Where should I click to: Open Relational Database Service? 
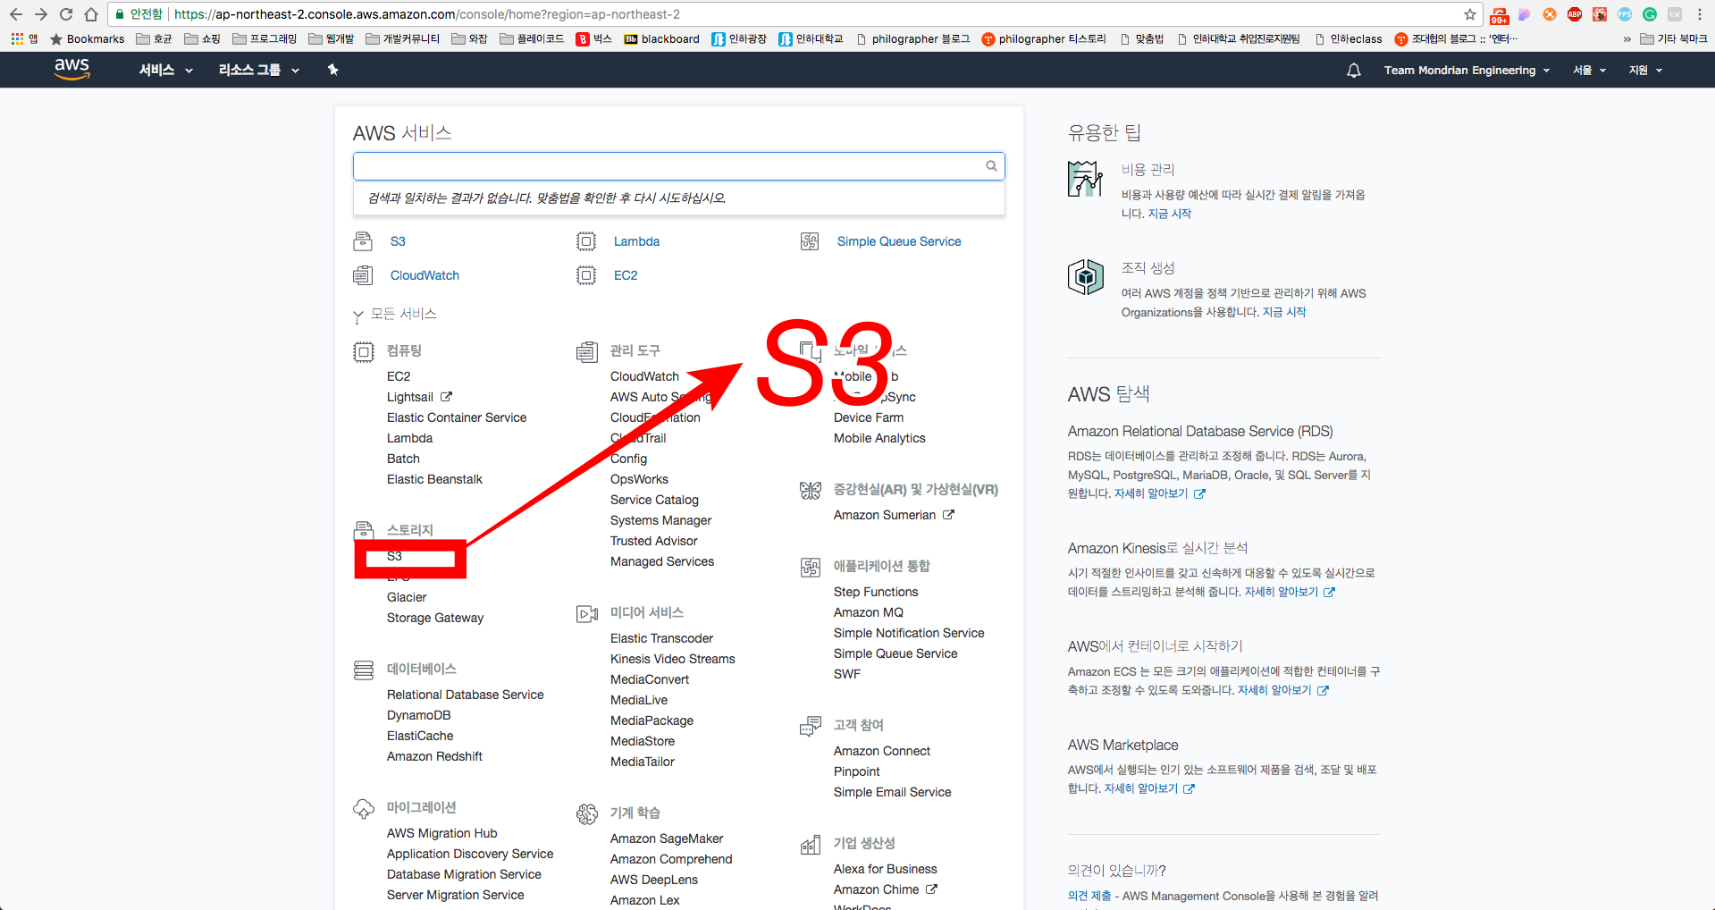pos(465,695)
